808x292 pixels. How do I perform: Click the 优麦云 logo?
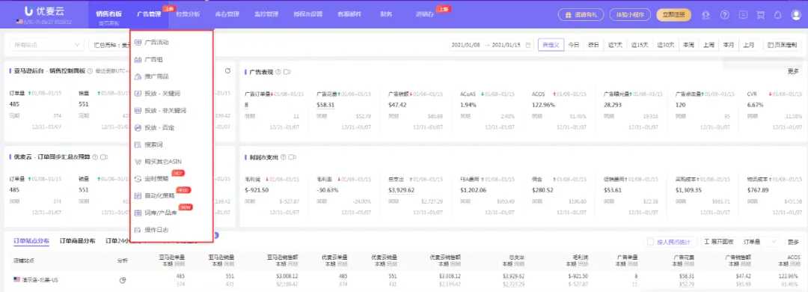43,10
